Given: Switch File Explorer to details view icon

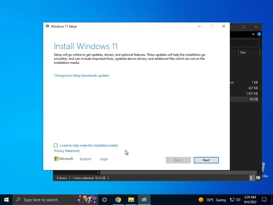Looking at the screenshot, I should click(x=252, y=178).
